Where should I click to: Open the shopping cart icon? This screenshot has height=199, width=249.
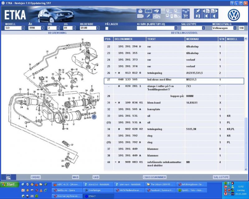tap(186, 16)
